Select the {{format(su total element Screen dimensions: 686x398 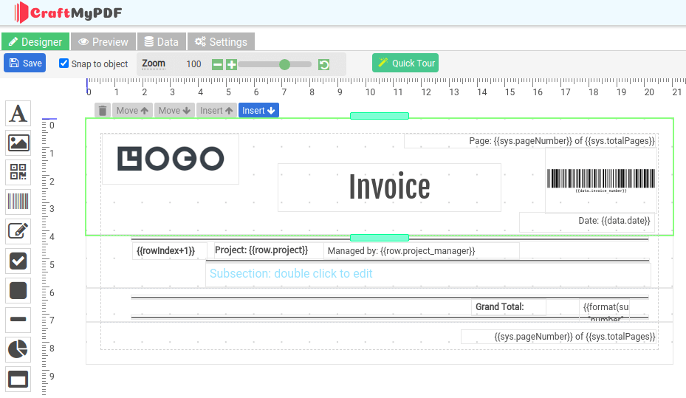(x=604, y=310)
